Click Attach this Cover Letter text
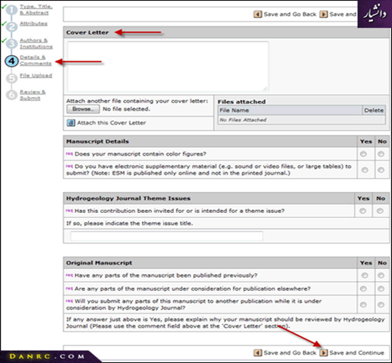The image size is (392, 363). [112, 122]
